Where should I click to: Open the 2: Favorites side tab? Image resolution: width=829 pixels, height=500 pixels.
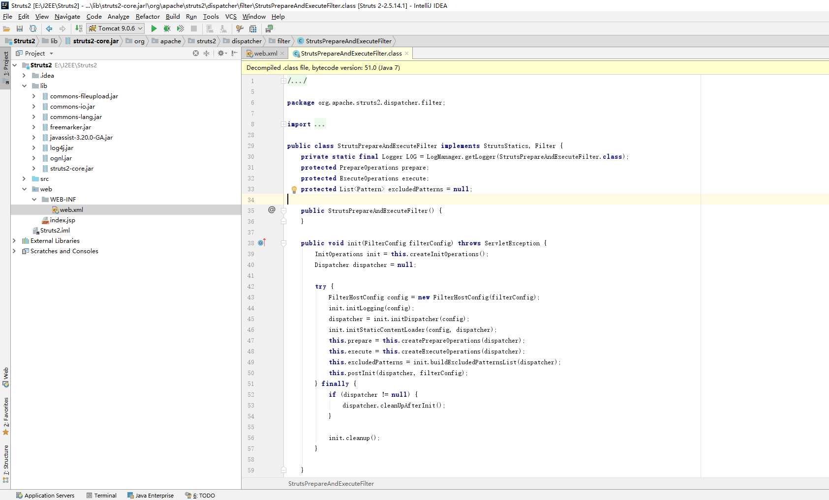pos(6,416)
